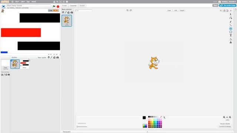Switch to the Costumes tab
Image resolution: width=237 pixels, height=133 pixels.
click(73, 6)
